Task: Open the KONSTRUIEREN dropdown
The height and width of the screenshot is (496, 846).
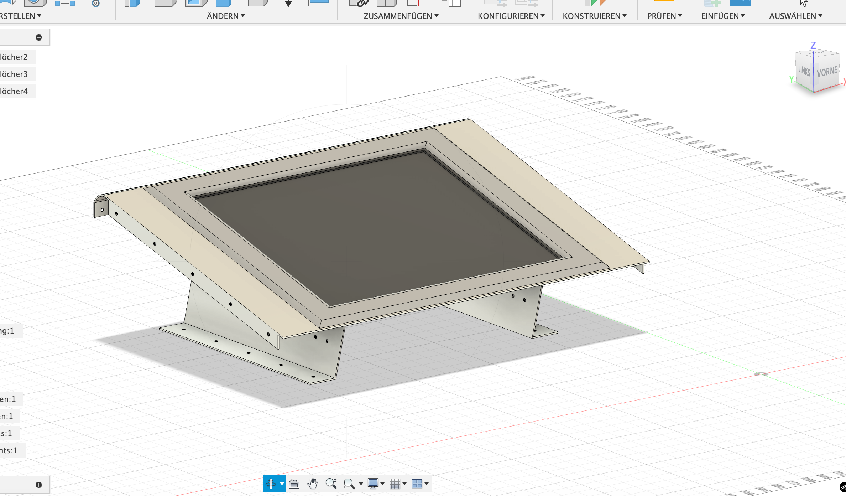Action: click(594, 16)
